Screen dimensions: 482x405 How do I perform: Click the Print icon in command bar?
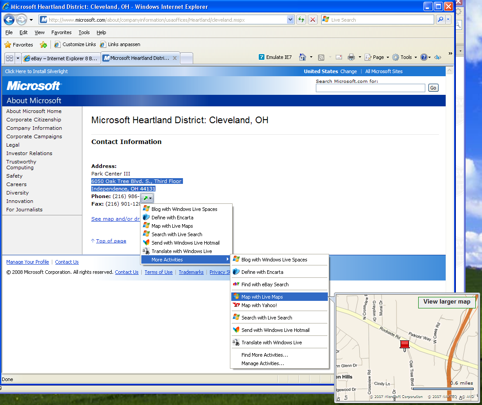pos(351,57)
